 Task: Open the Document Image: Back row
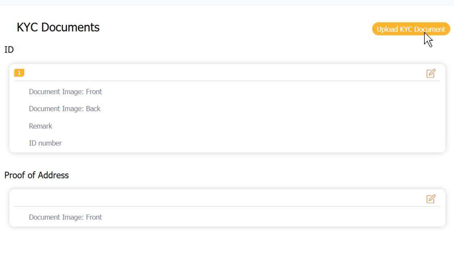[65, 109]
